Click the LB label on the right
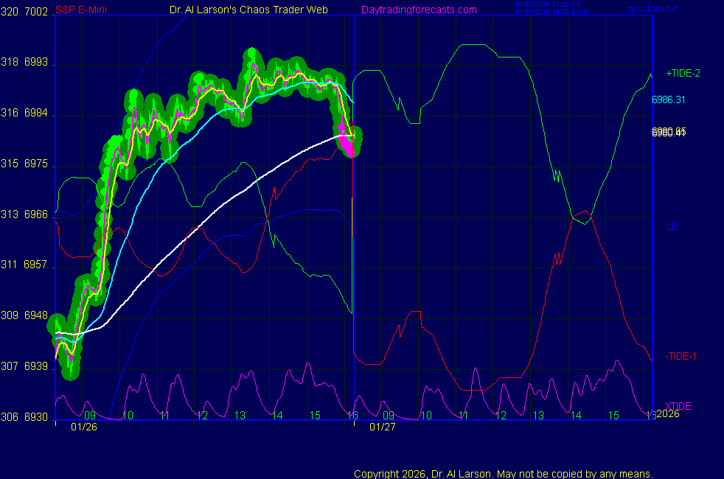 (672, 226)
